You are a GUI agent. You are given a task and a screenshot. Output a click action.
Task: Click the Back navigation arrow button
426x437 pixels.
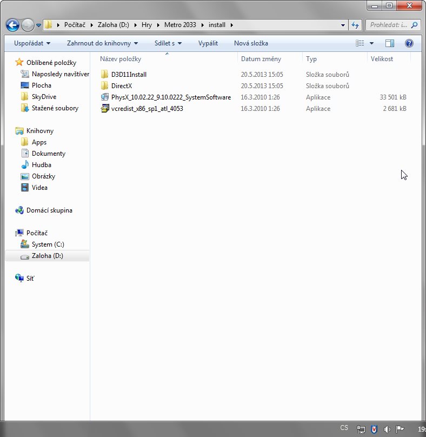pos(13,25)
